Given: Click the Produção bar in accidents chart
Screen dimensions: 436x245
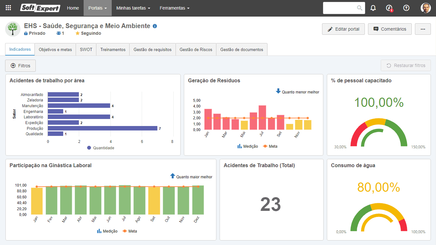Looking at the screenshot, I should click(x=102, y=128).
